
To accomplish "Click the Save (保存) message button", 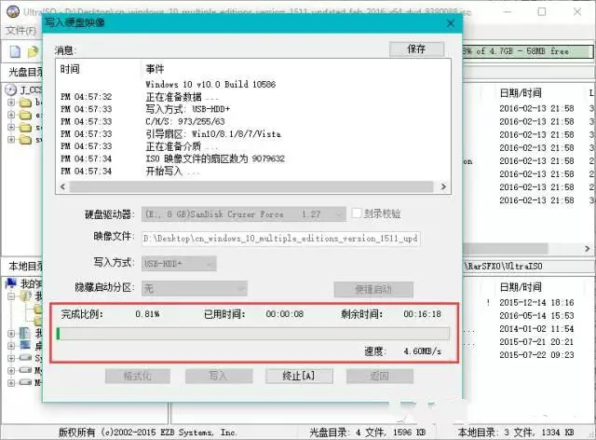I will click(x=416, y=49).
